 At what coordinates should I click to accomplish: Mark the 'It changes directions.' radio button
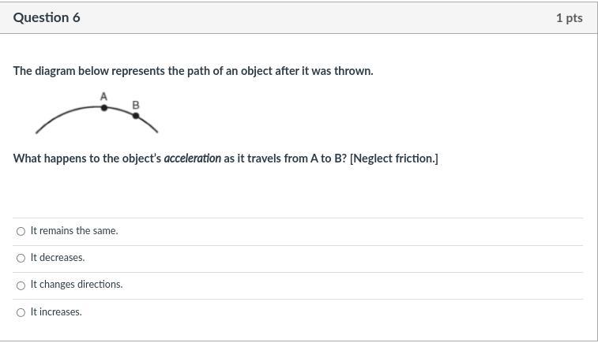point(21,285)
